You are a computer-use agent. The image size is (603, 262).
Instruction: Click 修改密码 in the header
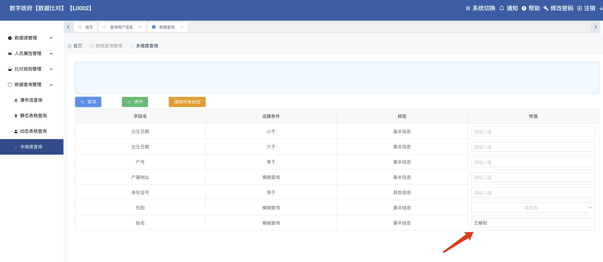[562, 8]
